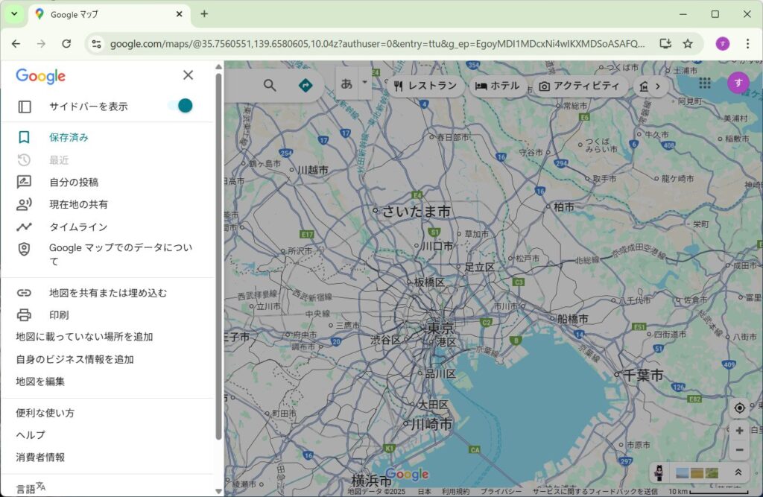Zoom out on the map
763x497 pixels.
(x=739, y=450)
